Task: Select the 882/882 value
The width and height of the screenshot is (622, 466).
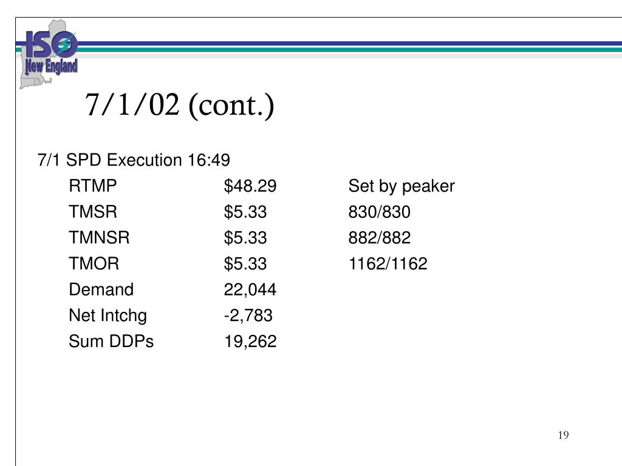Action: [379, 238]
